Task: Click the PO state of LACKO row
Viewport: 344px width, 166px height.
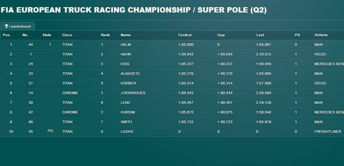Action: click(x=50, y=131)
